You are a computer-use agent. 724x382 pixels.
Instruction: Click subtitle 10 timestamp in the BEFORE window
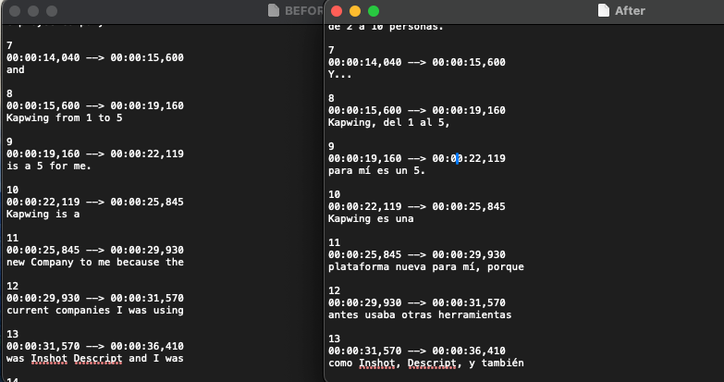[95, 202]
